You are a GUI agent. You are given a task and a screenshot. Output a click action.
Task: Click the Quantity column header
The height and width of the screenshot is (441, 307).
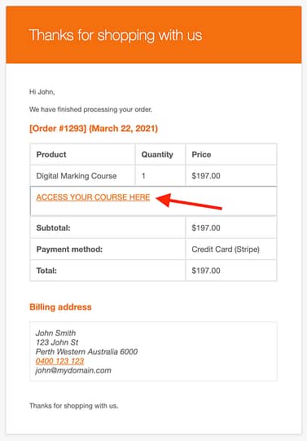click(157, 154)
